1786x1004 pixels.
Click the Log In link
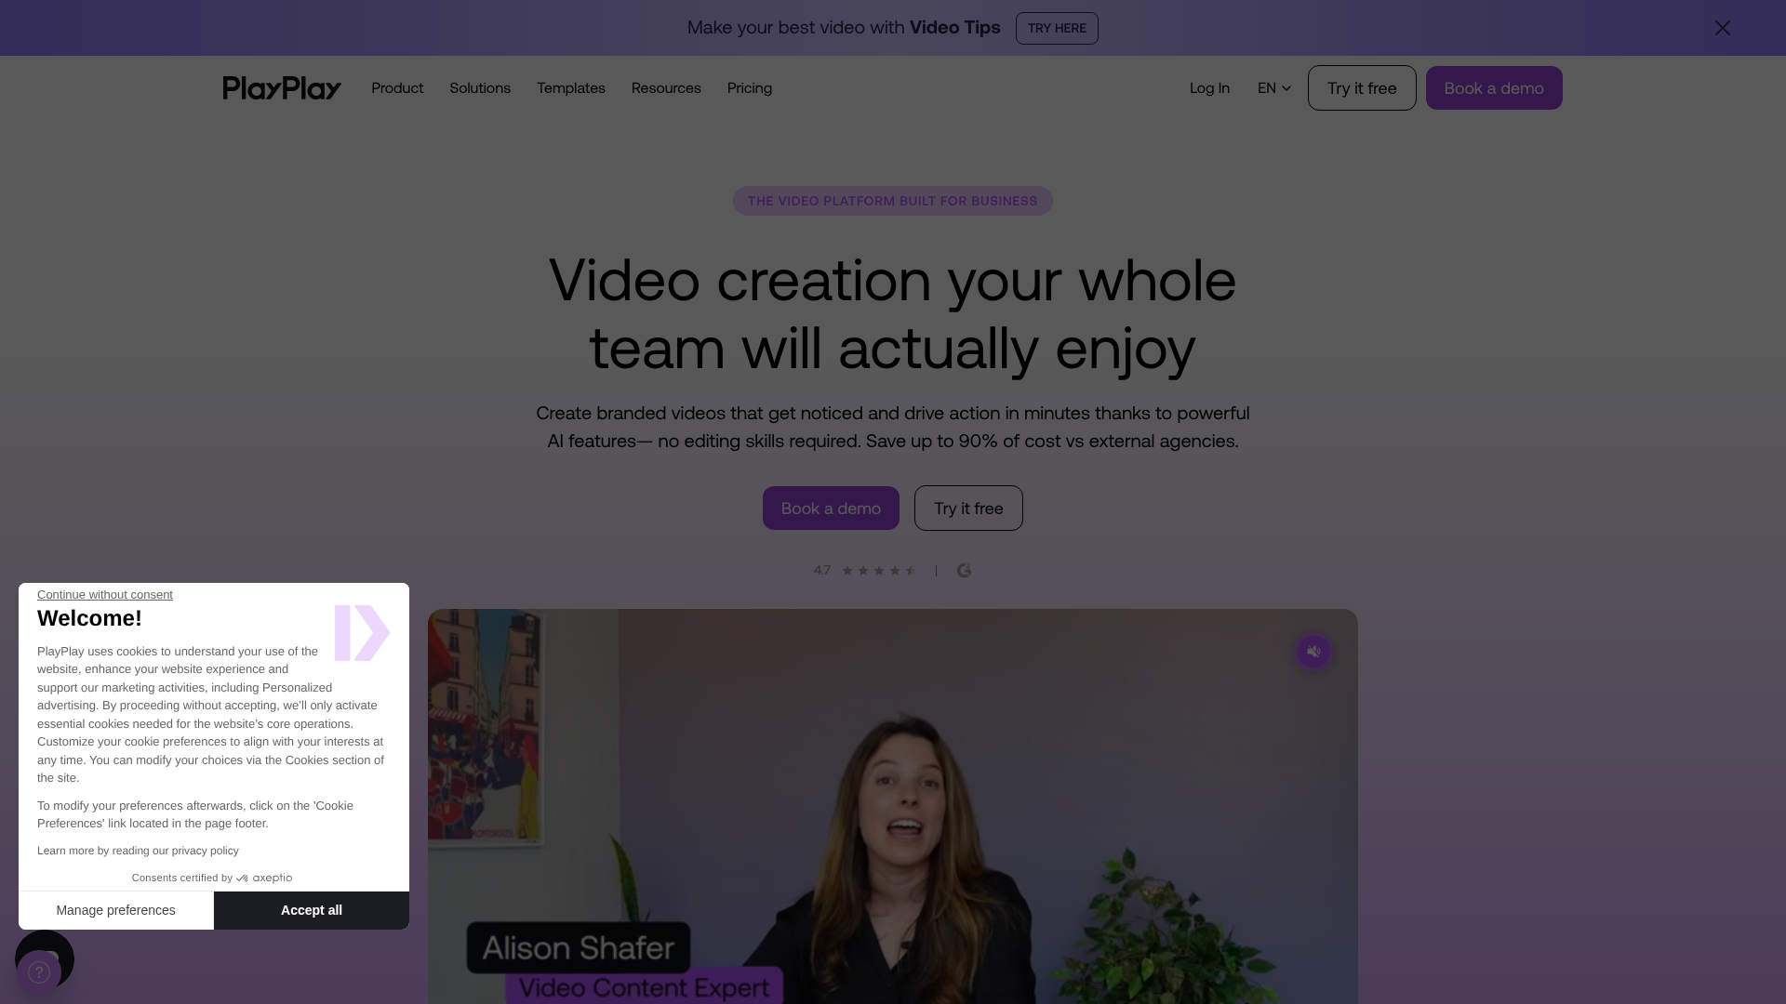click(1208, 87)
